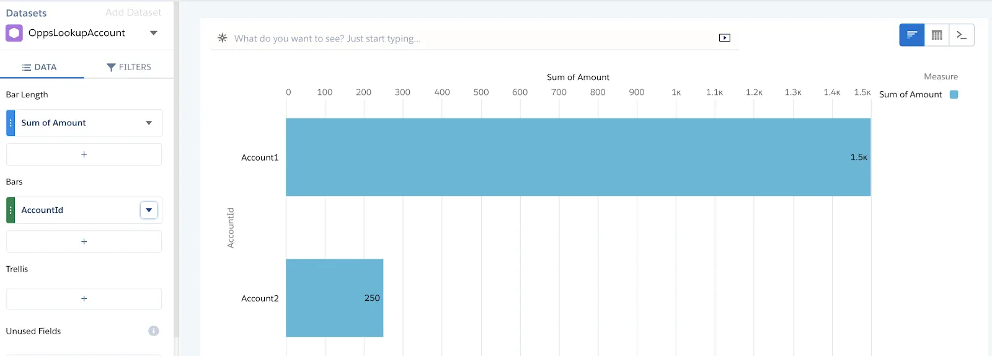Click the Account1 bar in chart
Viewport: 992px width, 356px height.
578,157
